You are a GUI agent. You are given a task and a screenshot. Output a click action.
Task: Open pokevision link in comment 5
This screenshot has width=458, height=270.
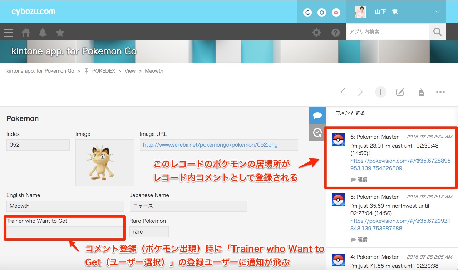pos(400,225)
